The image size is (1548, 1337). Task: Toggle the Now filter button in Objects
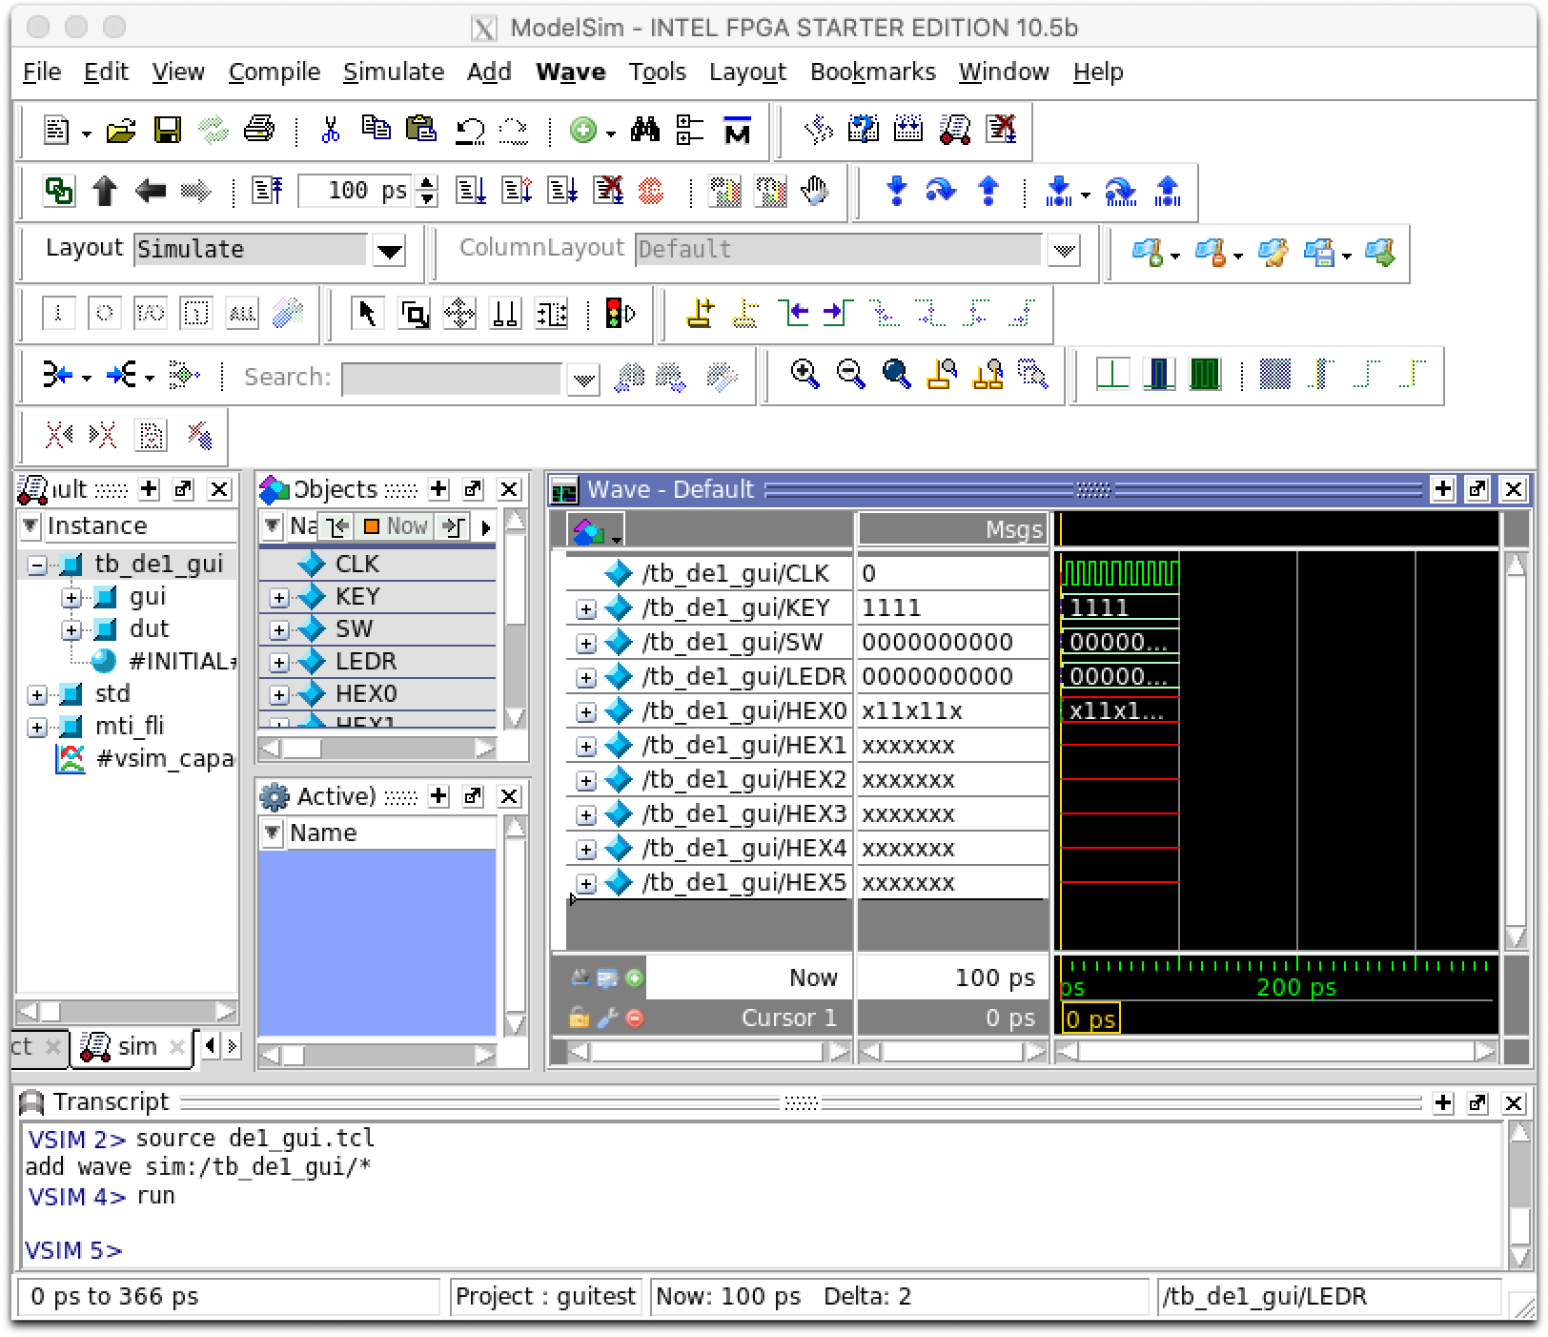click(396, 526)
